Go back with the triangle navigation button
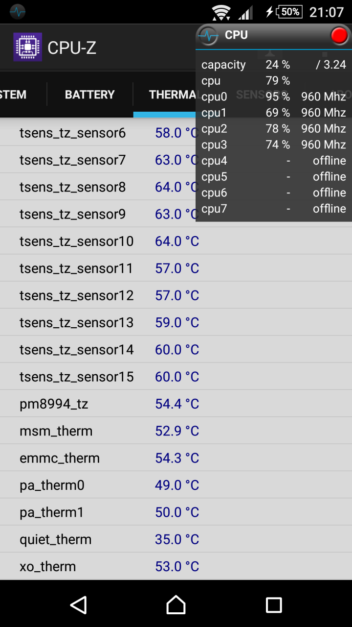The height and width of the screenshot is (627, 352). click(x=78, y=605)
